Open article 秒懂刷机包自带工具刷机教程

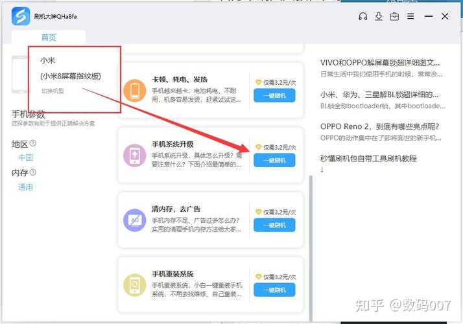point(368,159)
